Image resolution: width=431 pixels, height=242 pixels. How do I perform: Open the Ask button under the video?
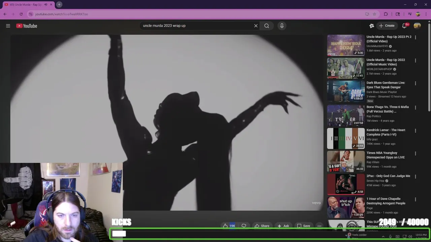tap(283, 226)
